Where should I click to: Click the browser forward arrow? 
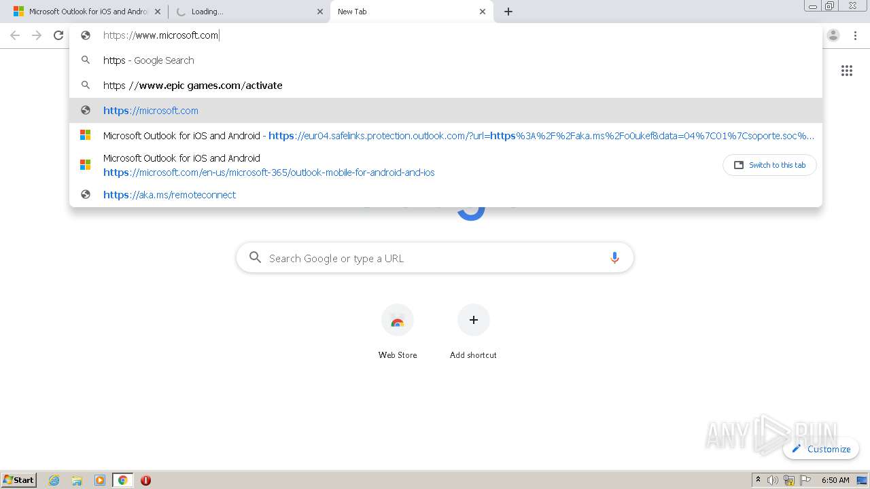coord(37,35)
